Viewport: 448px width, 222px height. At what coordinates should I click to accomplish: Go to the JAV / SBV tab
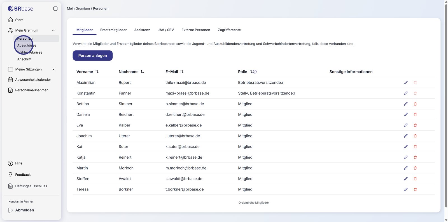pyautogui.click(x=166, y=30)
